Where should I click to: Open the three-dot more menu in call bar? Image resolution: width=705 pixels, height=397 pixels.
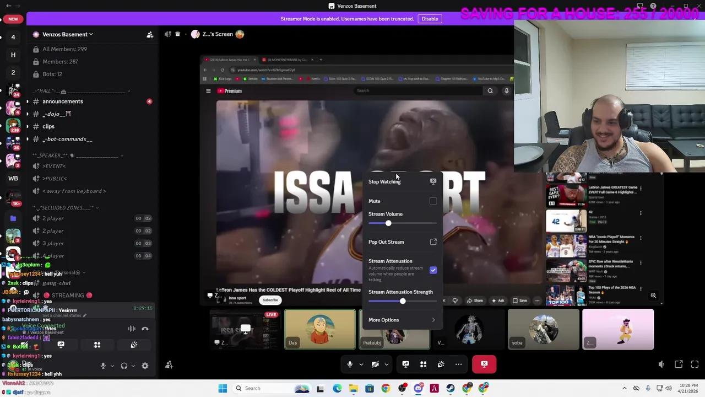[458, 364]
